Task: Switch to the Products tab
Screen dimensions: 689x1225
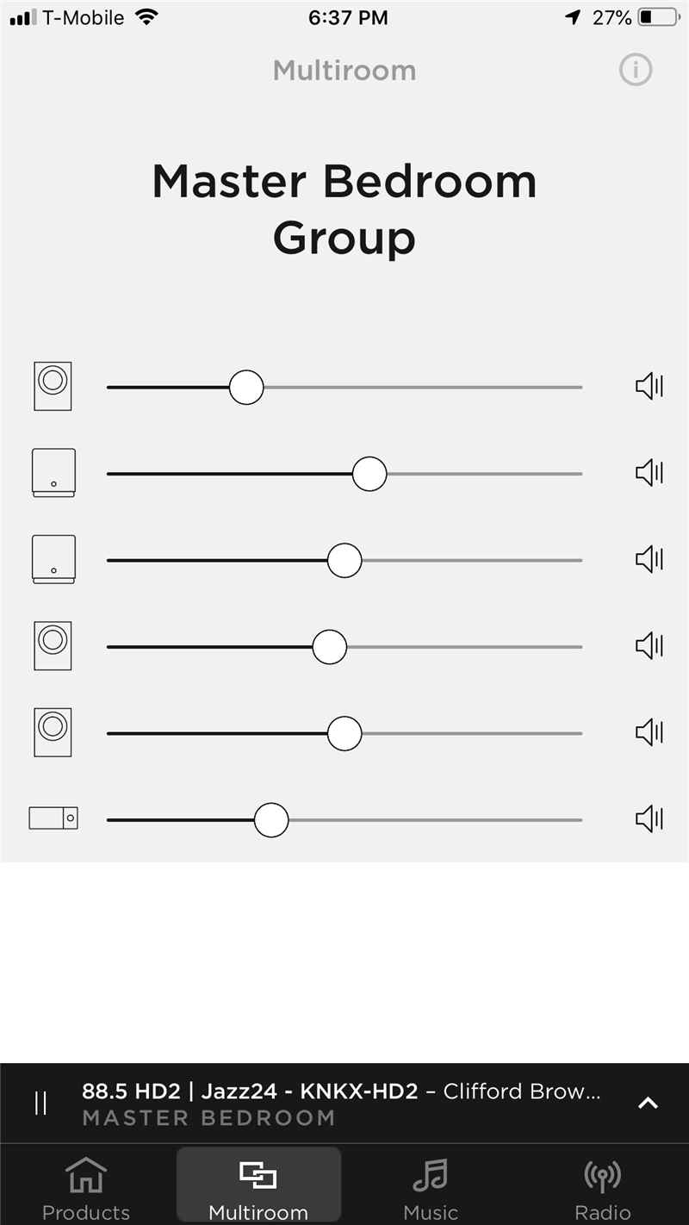Action: pyautogui.click(x=85, y=1187)
